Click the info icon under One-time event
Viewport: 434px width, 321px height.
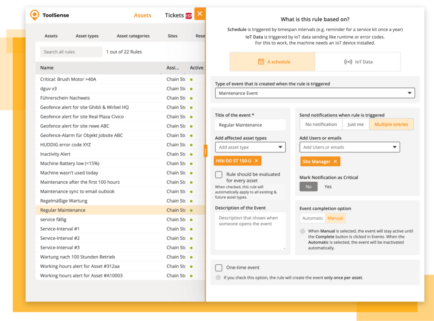pyautogui.click(x=218, y=278)
